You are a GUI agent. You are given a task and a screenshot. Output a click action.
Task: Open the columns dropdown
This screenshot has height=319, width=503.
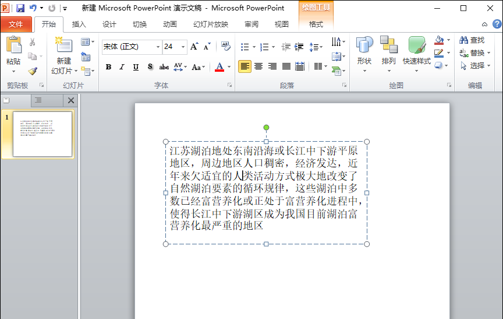pyautogui.click(x=320, y=66)
